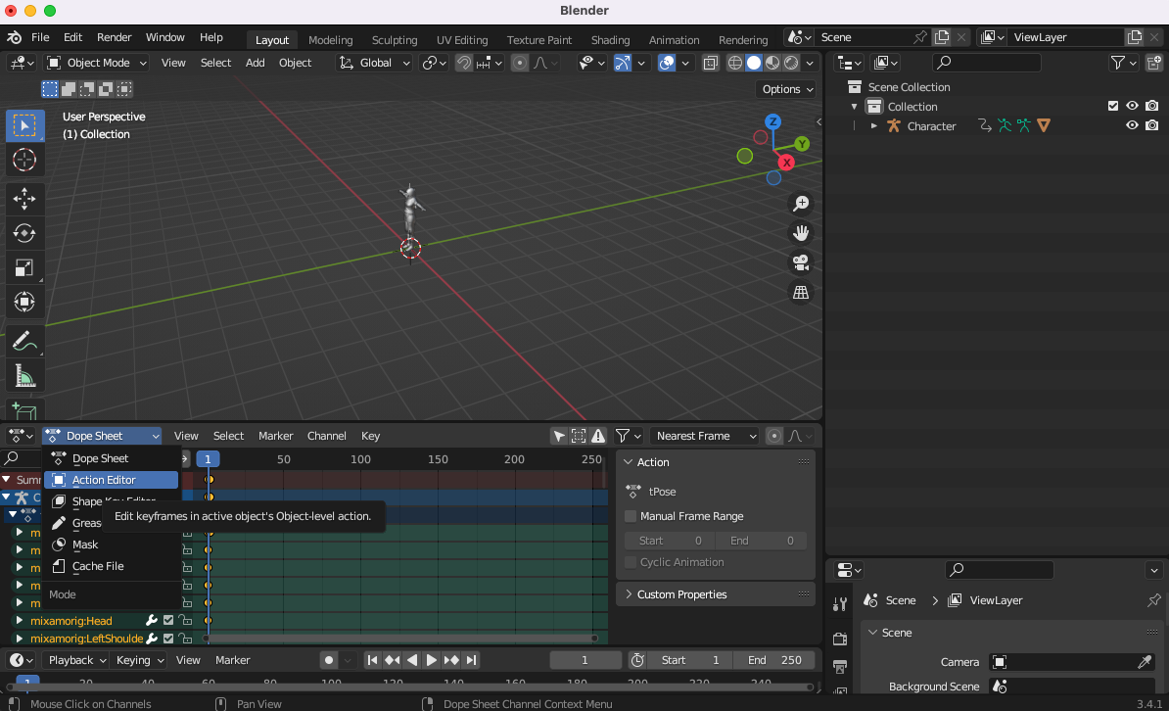Click the dope sheet horizontal scrollbar
This screenshot has height=711, width=1169.
pyautogui.click(x=401, y=639)
